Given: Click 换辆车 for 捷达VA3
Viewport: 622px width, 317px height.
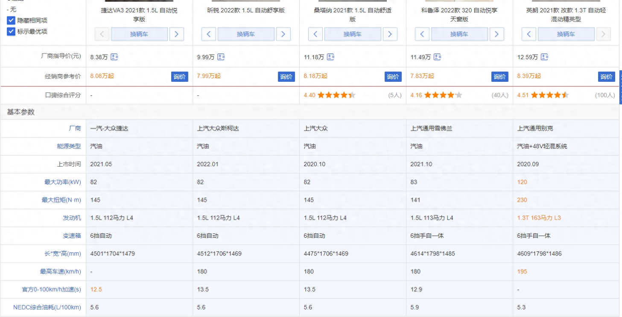Looking at the screenshot, I should (139, 34).
